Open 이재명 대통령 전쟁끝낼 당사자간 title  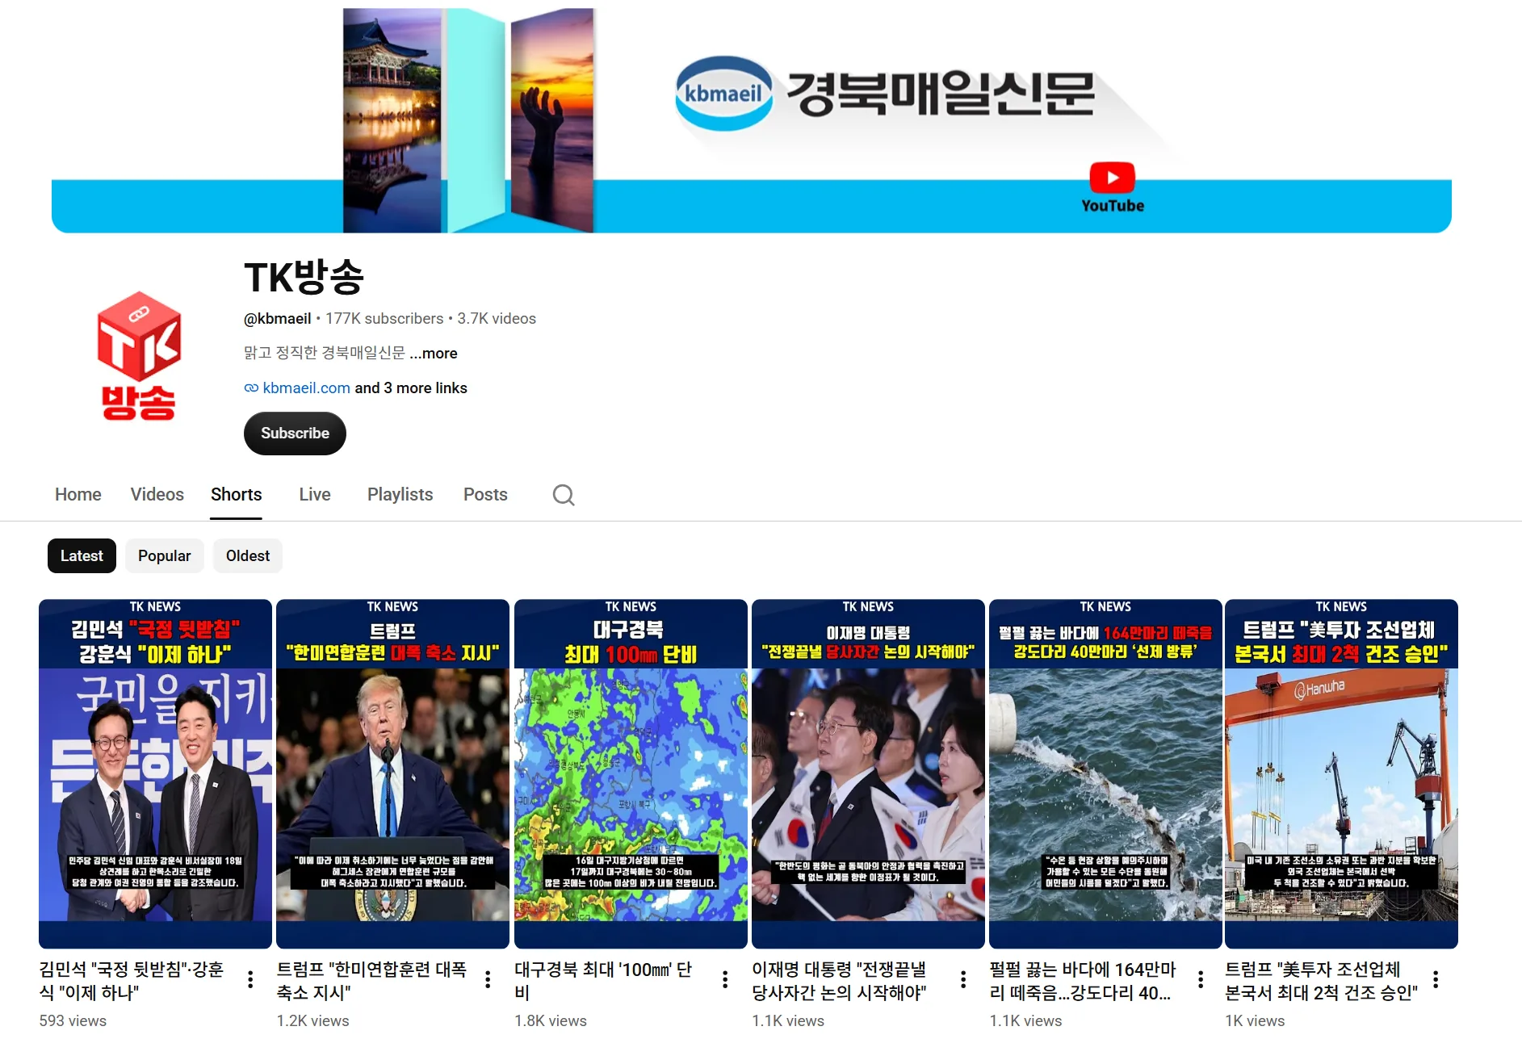tap(840, 981)
